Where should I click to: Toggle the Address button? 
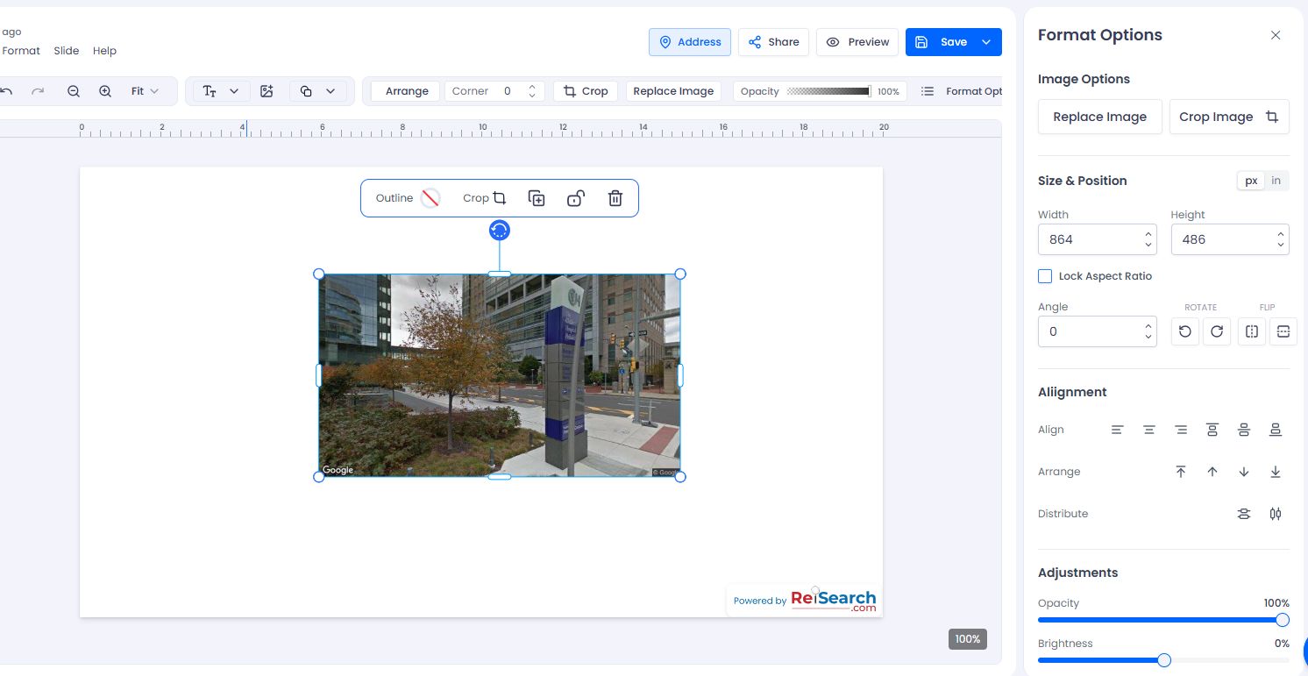pos(690,42)
